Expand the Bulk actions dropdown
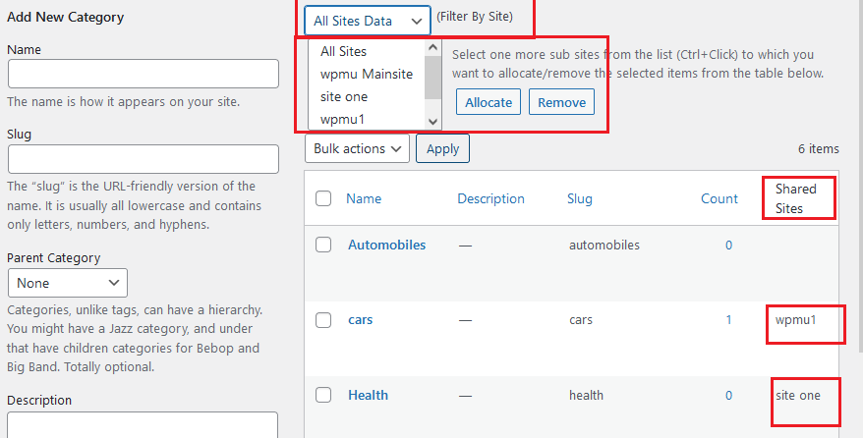The height and width of the screenshot is (438, 863). coord(358,148)
